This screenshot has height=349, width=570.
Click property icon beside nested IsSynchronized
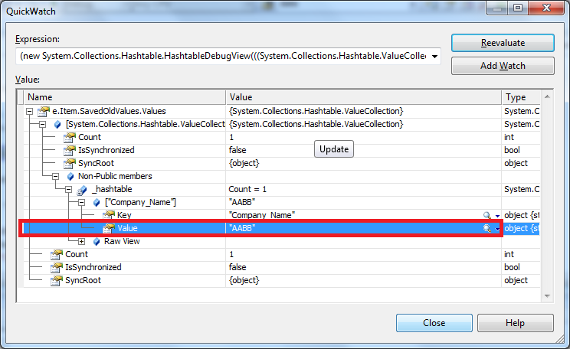70,150
